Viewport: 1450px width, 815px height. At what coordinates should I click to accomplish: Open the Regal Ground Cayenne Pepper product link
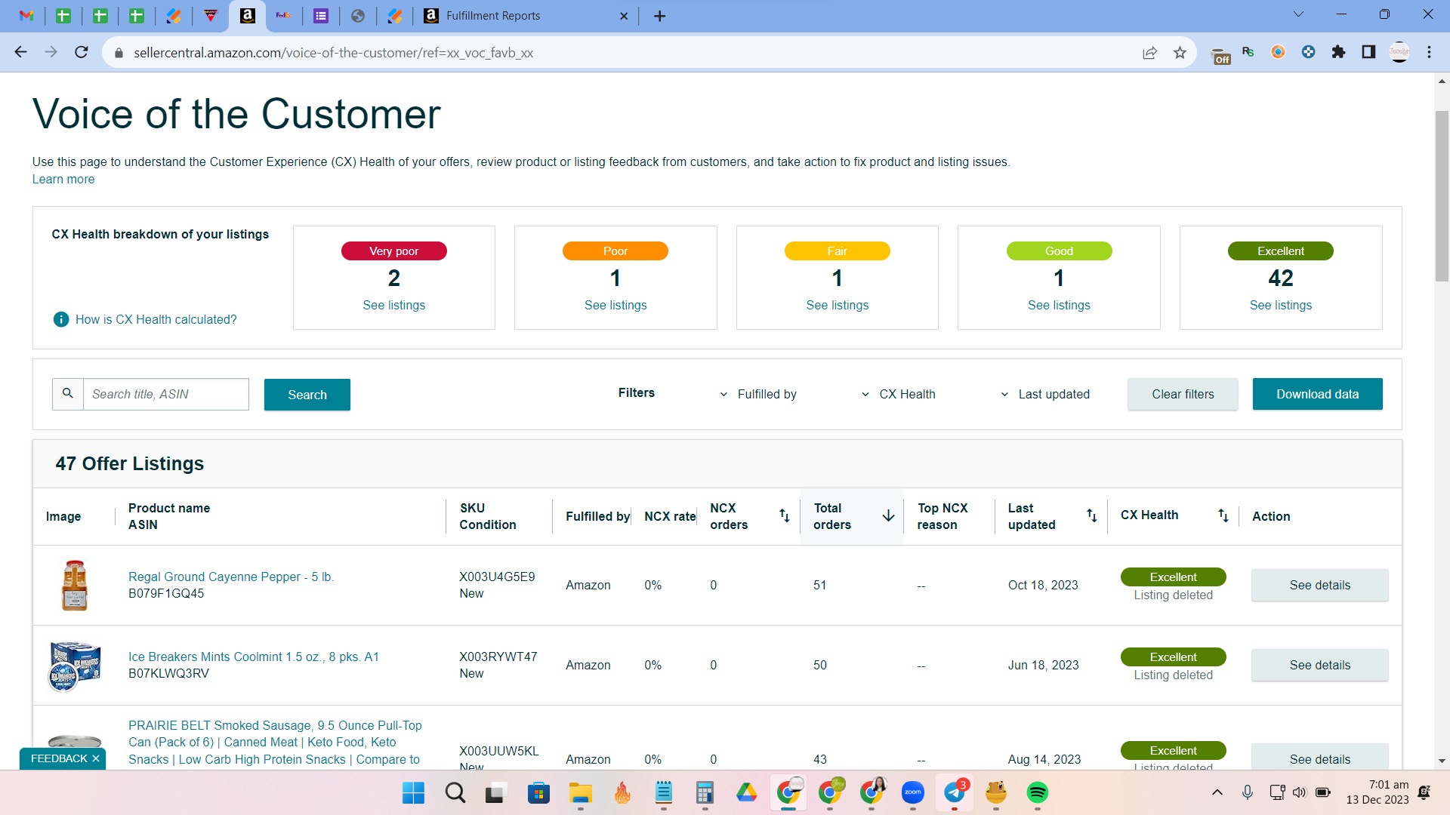click(x=231, y=577)
